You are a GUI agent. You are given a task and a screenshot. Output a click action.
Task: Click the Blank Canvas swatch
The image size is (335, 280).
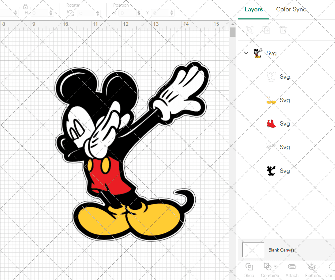tap(253, 250)
